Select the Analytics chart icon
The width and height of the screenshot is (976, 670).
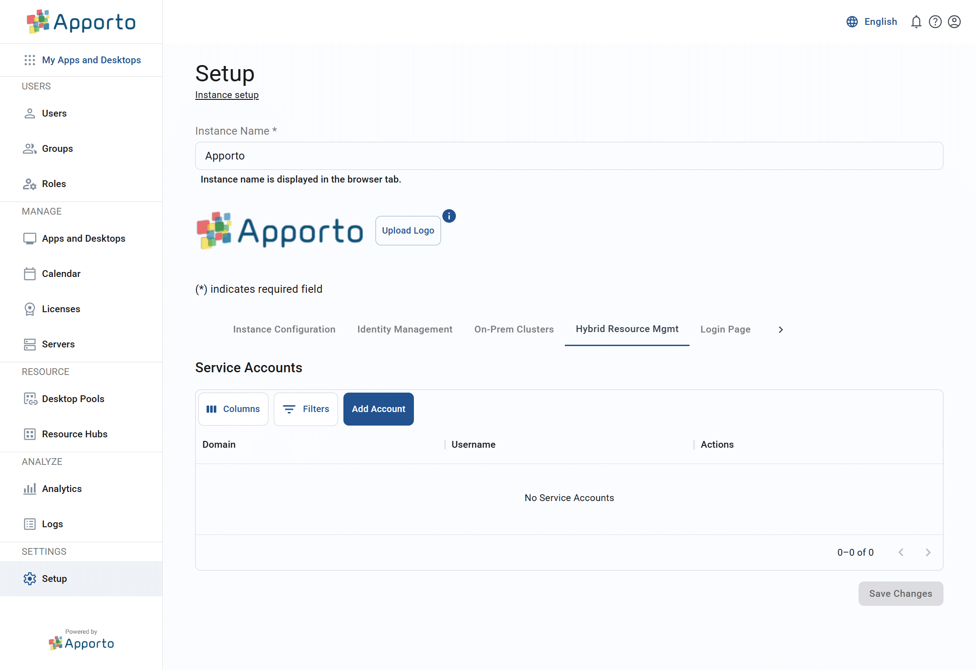(30, 488)
